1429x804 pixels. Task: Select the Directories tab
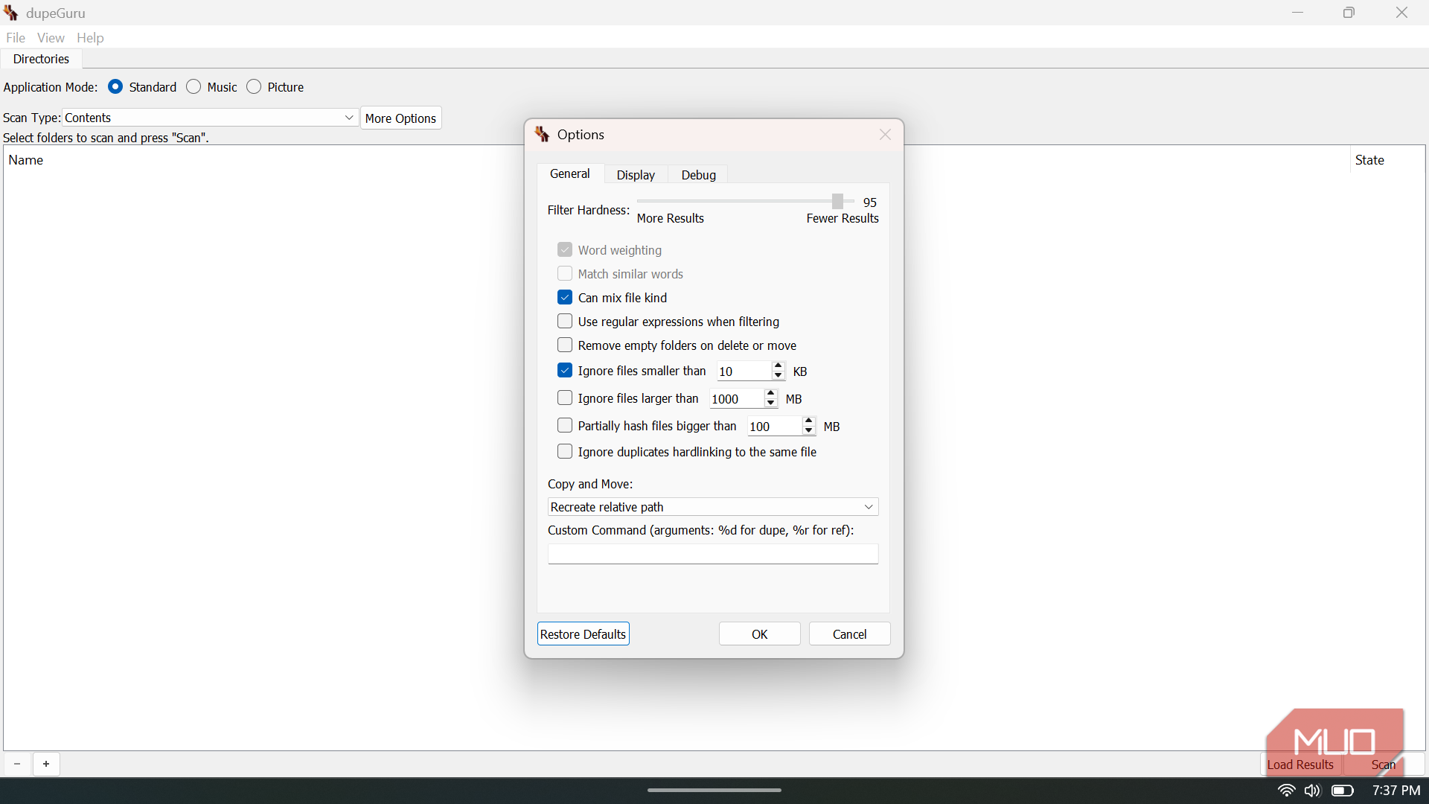click(41, 59)
